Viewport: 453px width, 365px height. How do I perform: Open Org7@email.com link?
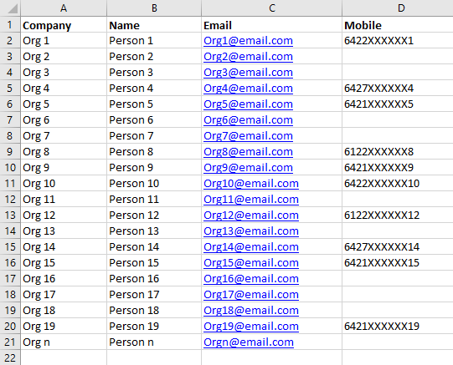tap(248, 136)
